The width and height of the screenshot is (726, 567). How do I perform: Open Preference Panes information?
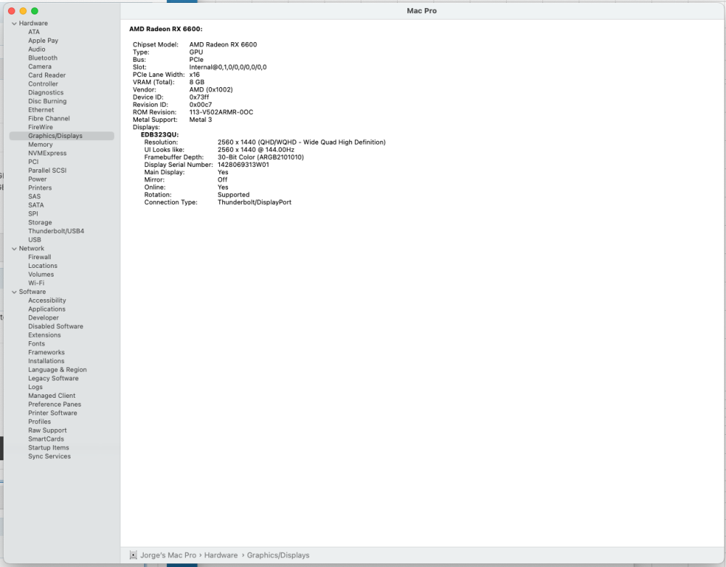point(54,404)
